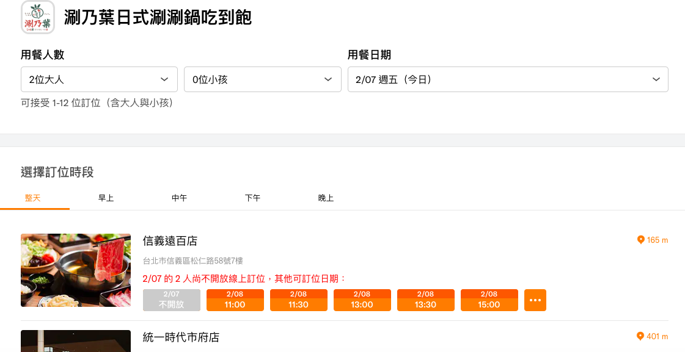The image size is (685, 352).
Task: Open the 0位小孩 children count dropdown
Action: 263,79
